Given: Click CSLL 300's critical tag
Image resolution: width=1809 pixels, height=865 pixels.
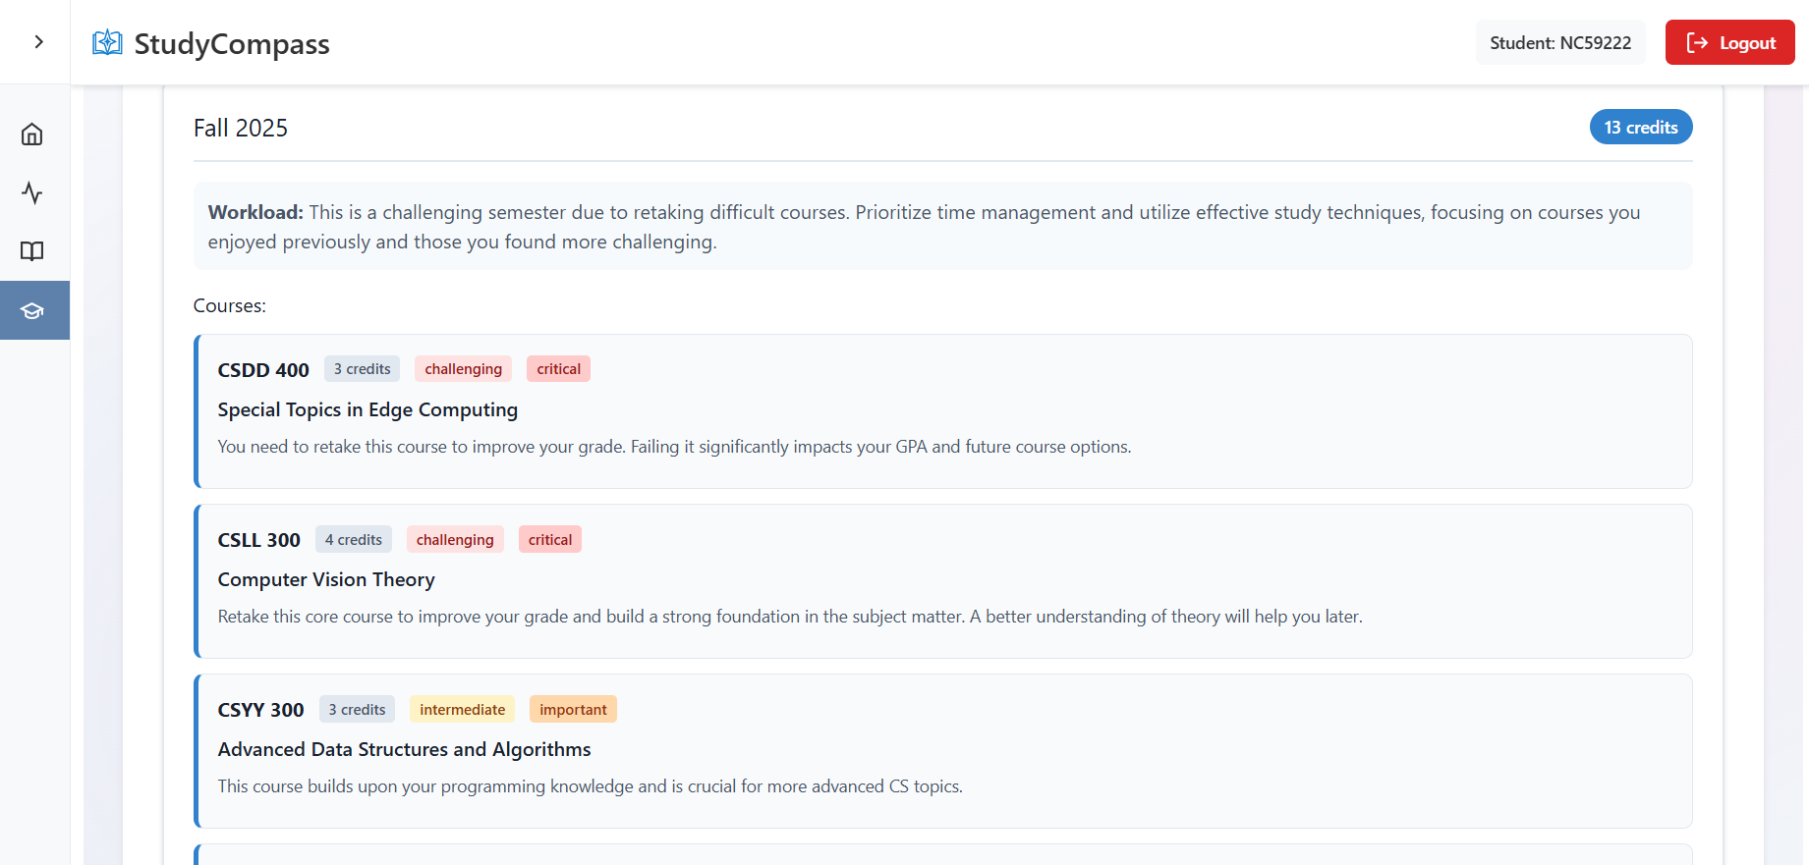Looking at the screenshot, I should (x=550, y=540).
